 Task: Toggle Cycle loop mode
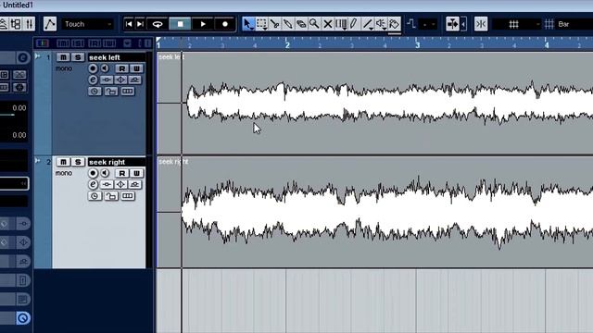tap(158, 24)
